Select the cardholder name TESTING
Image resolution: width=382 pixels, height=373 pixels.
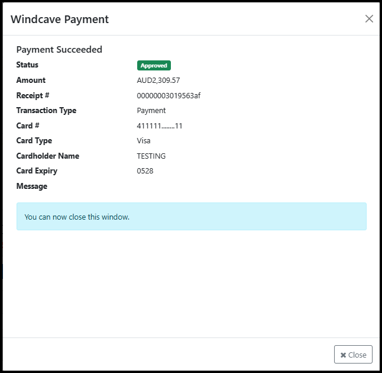pos(151,156)
